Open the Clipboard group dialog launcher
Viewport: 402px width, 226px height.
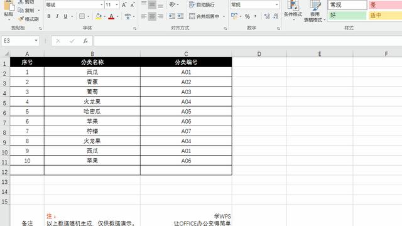pos(40,28)
